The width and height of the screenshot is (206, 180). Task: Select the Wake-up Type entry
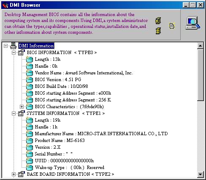tap(70, 167)
